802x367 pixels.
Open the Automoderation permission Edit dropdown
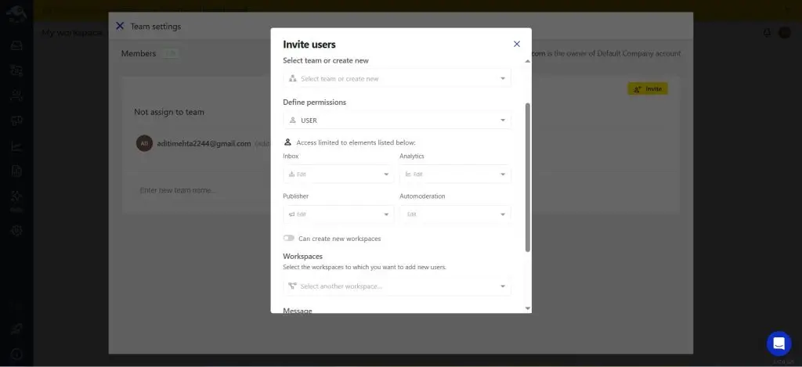[x=455, y=214]
